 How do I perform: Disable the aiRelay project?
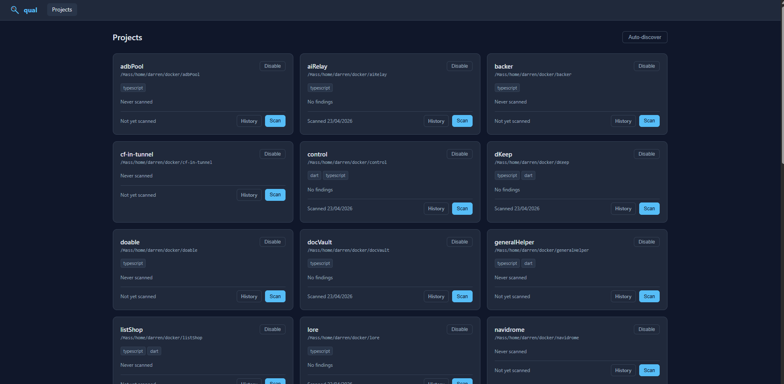pyautogui.click(x=459, y=66)
